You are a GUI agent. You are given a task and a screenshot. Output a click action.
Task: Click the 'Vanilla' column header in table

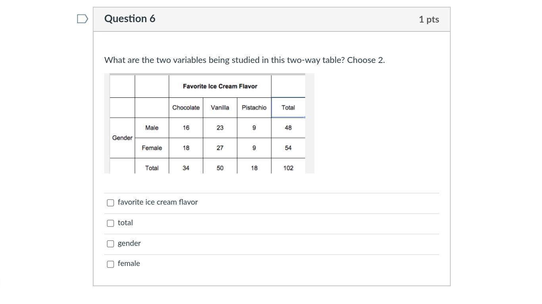click(220, 108)
